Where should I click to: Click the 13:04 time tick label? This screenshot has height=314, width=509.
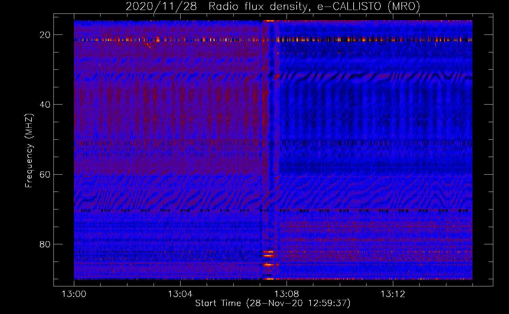[x=180, y=294]
